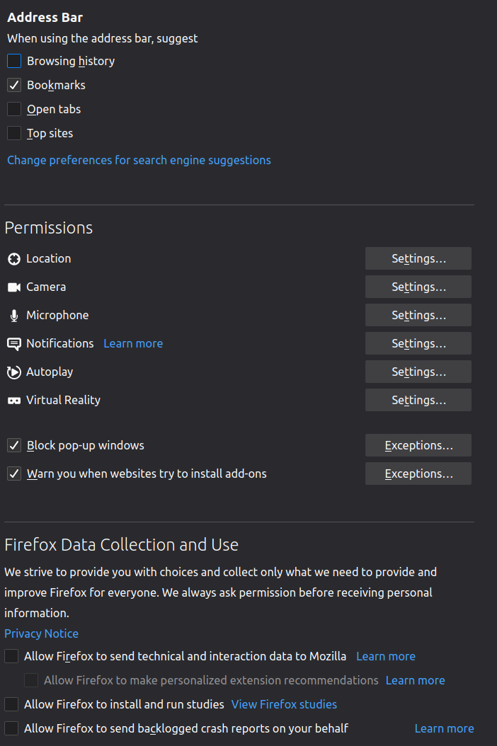Enable Browsing history suggestions checkbox
The height and width of the screenshot is (746, 497).
click(14, 61)
